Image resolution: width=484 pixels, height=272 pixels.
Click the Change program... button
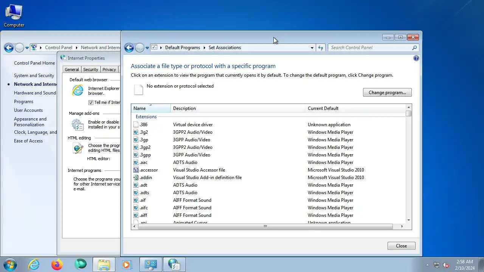[x=387, y=93]
